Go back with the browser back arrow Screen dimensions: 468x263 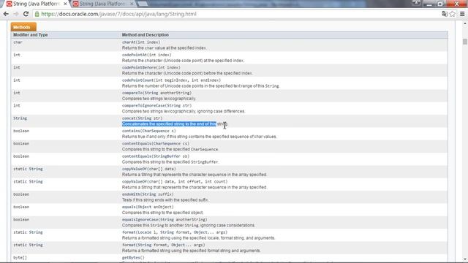point(6,14)
